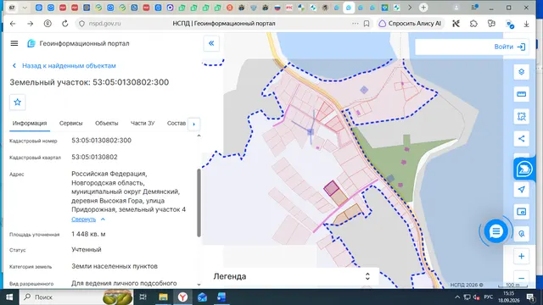The height and width of the screenshot is (305, 543).
Task: Click the geolocation arrow tool
Action: click(521, 190)
